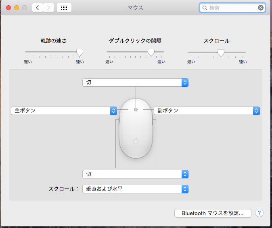The height and width of the screenshot is (228, 272).
Task: Open the help question mark button
Action: coord(259,213)
